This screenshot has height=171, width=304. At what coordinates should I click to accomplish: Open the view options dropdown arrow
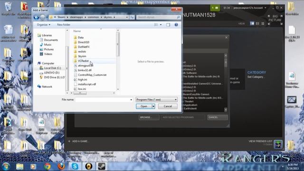pos(161,25)
